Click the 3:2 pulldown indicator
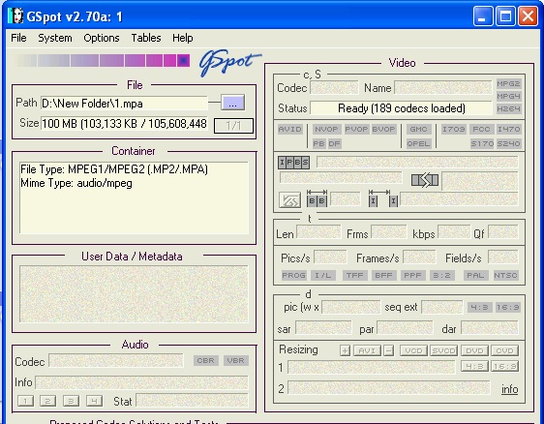Image resolution: width=544 pixels, height=424 pixels. 441,276
